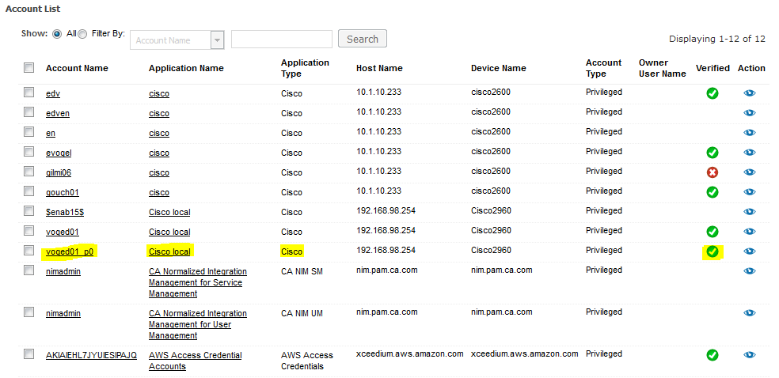Open the Account Name filter dropdown
779x378 pixels.
point(217,40)
